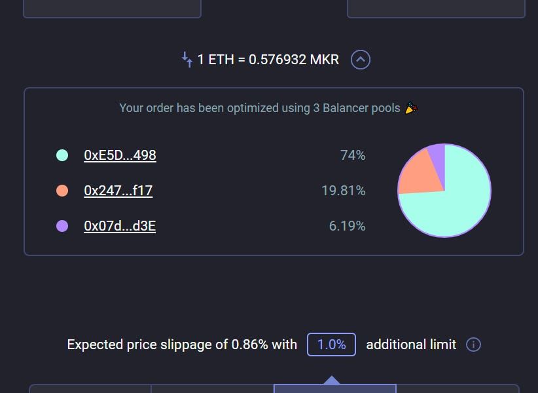This screenshot has height=393, width=538.
Task: Click the Balancer pools optimization message
Action: point(259,108)
